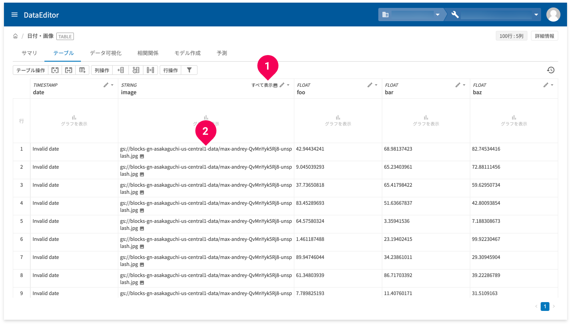Select foo value 64.57580324
Screen dimensions: 571x325
pyautogui.click(x=310, y=221)
